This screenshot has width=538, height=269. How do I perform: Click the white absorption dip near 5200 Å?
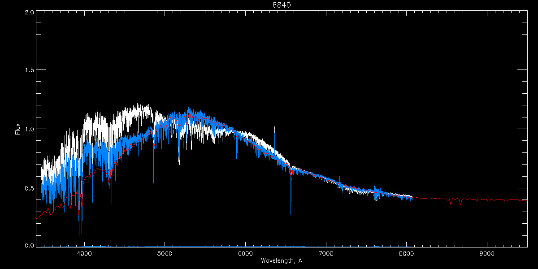(x=179, y=166)
